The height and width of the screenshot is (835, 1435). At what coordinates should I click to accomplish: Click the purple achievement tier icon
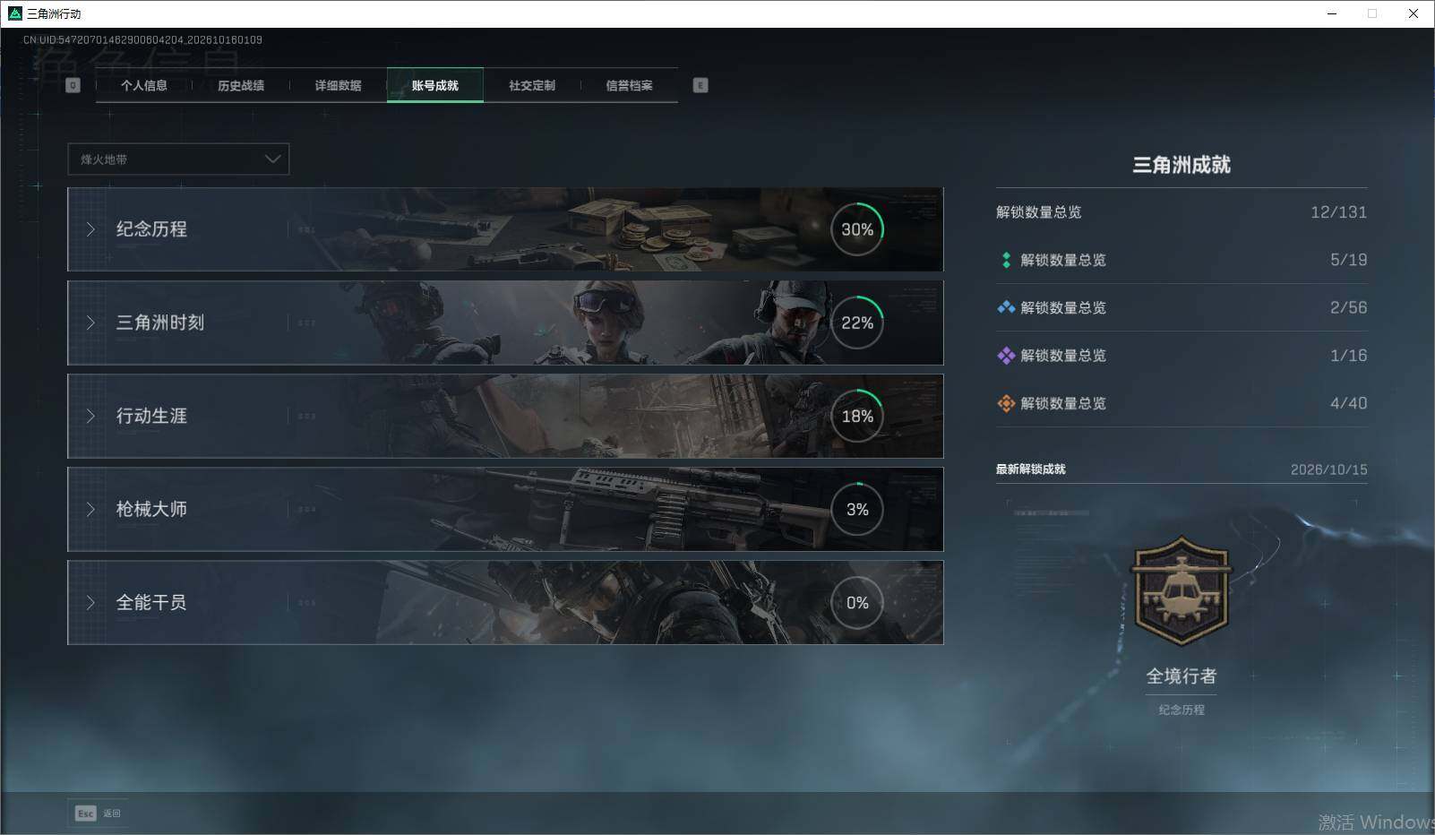point(1006,356)
